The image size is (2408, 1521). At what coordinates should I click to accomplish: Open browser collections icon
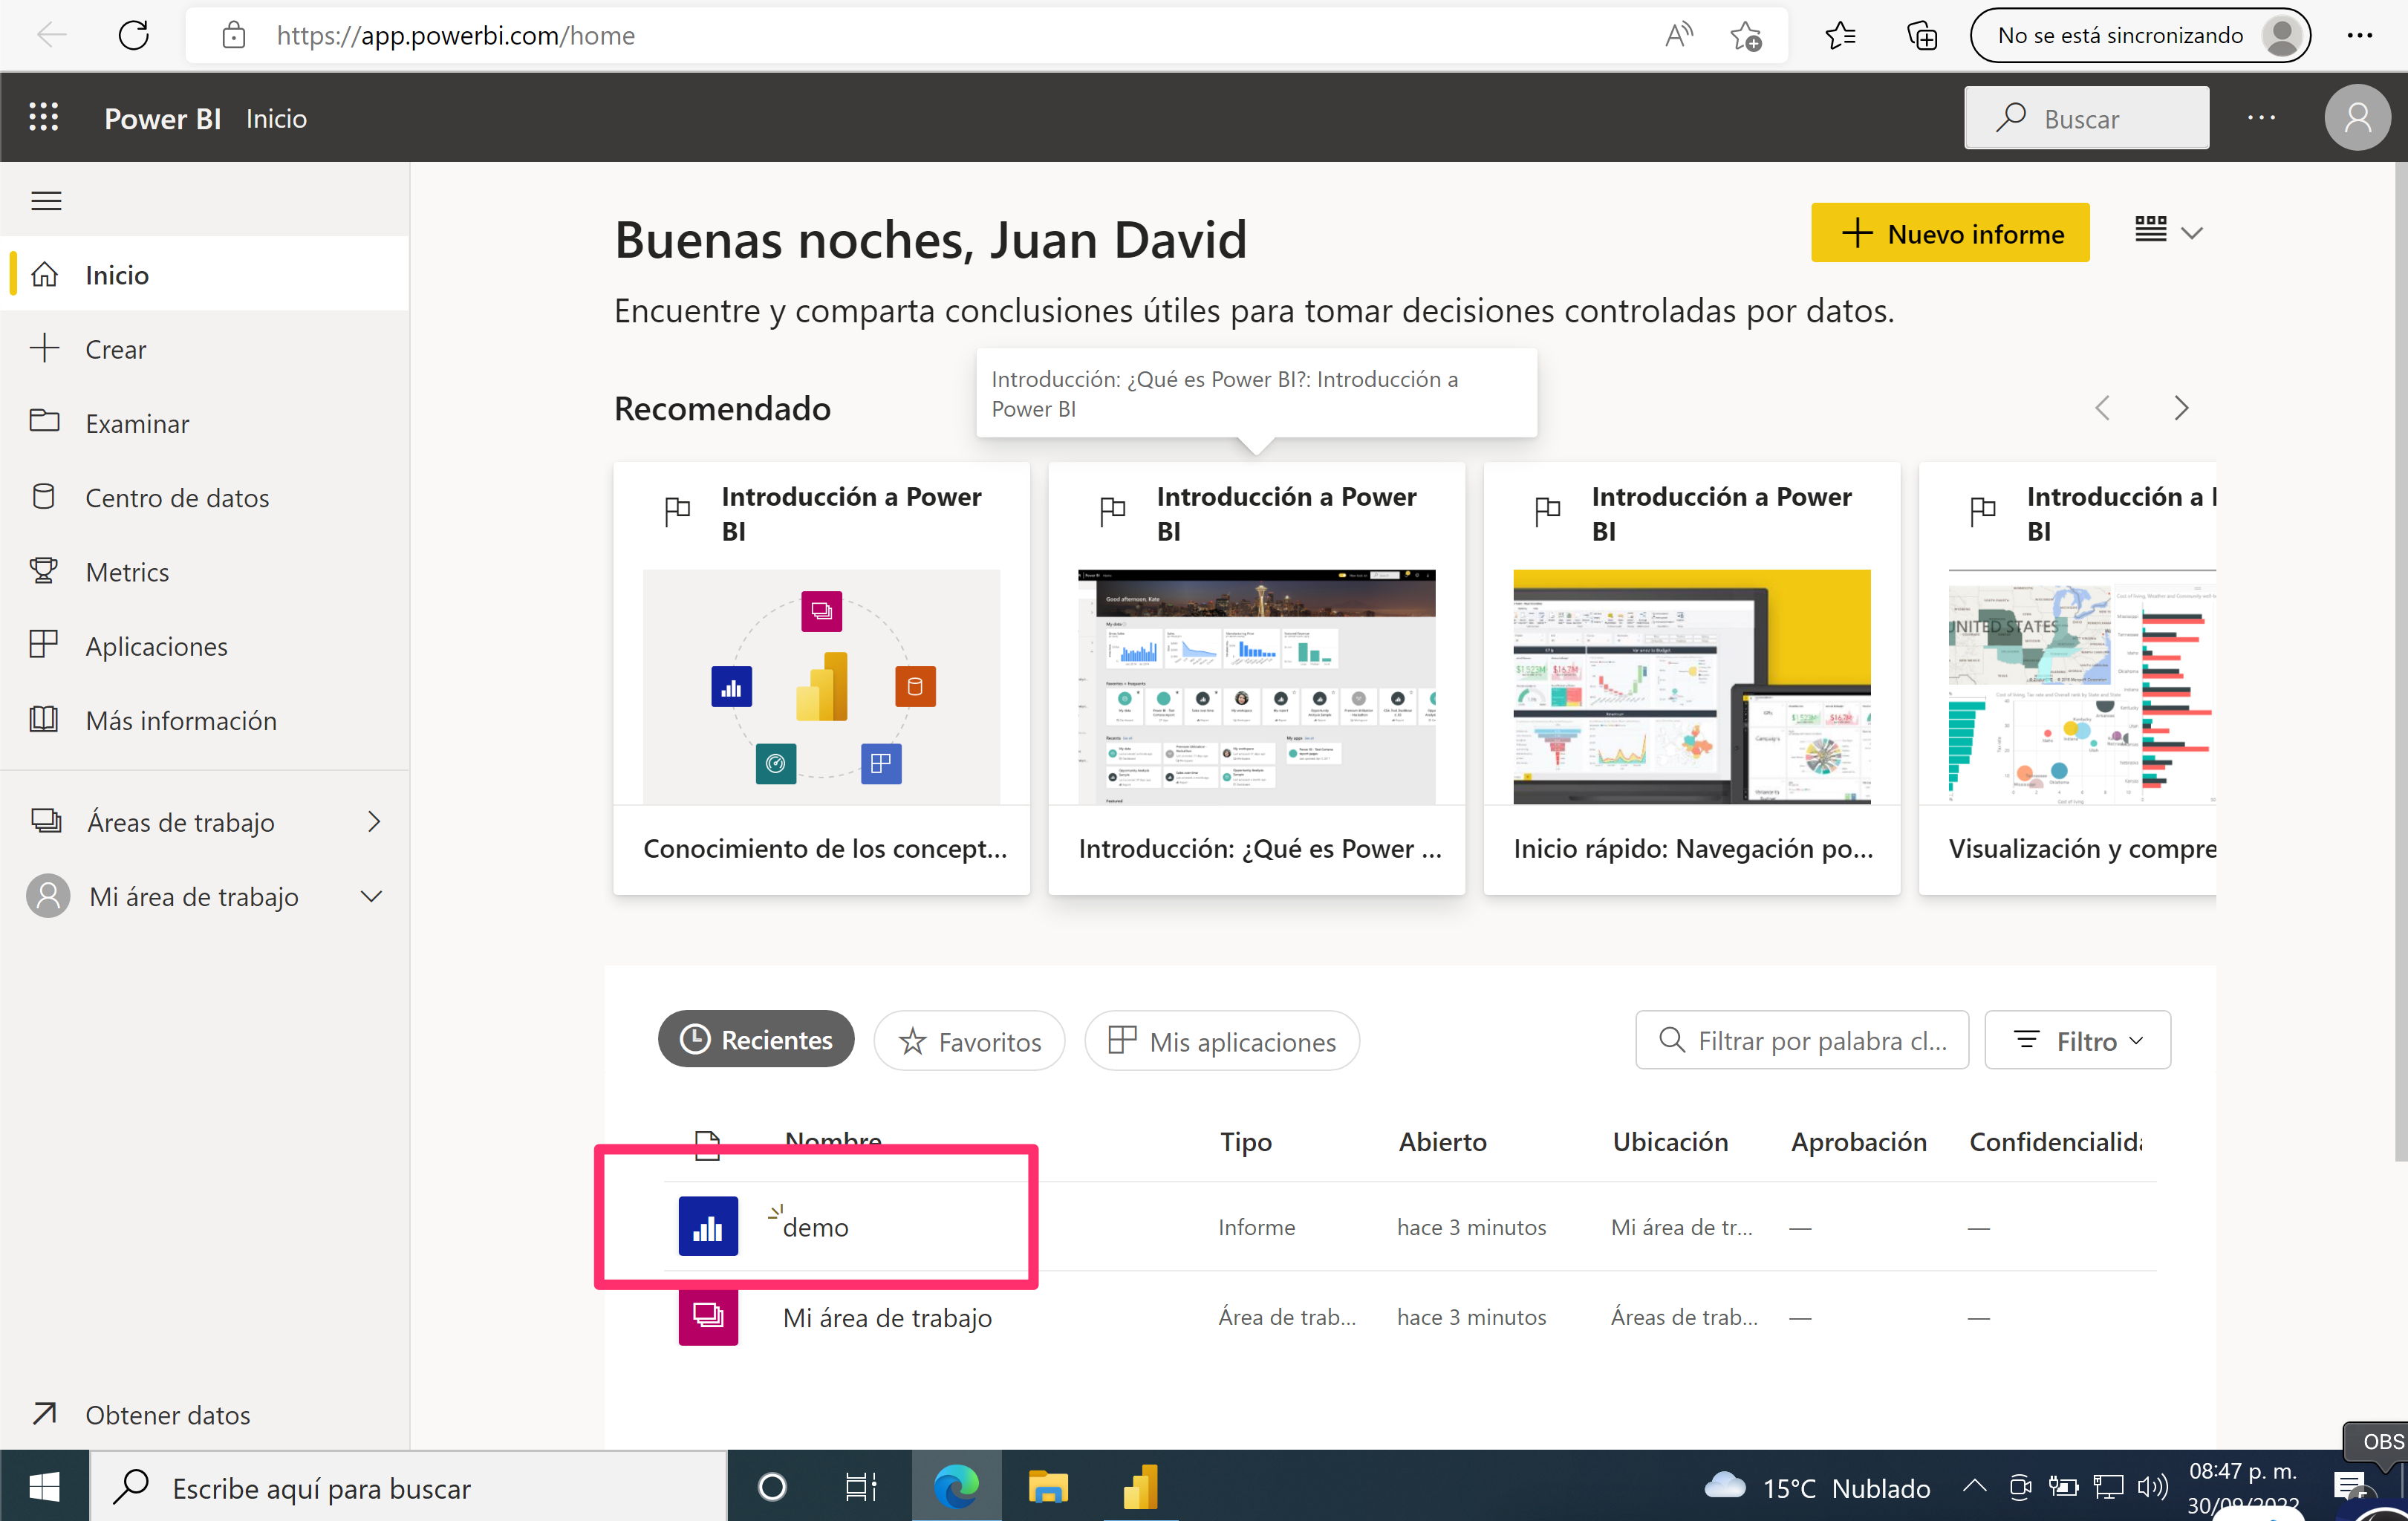pyautogui.click(x=1921, y=36)
